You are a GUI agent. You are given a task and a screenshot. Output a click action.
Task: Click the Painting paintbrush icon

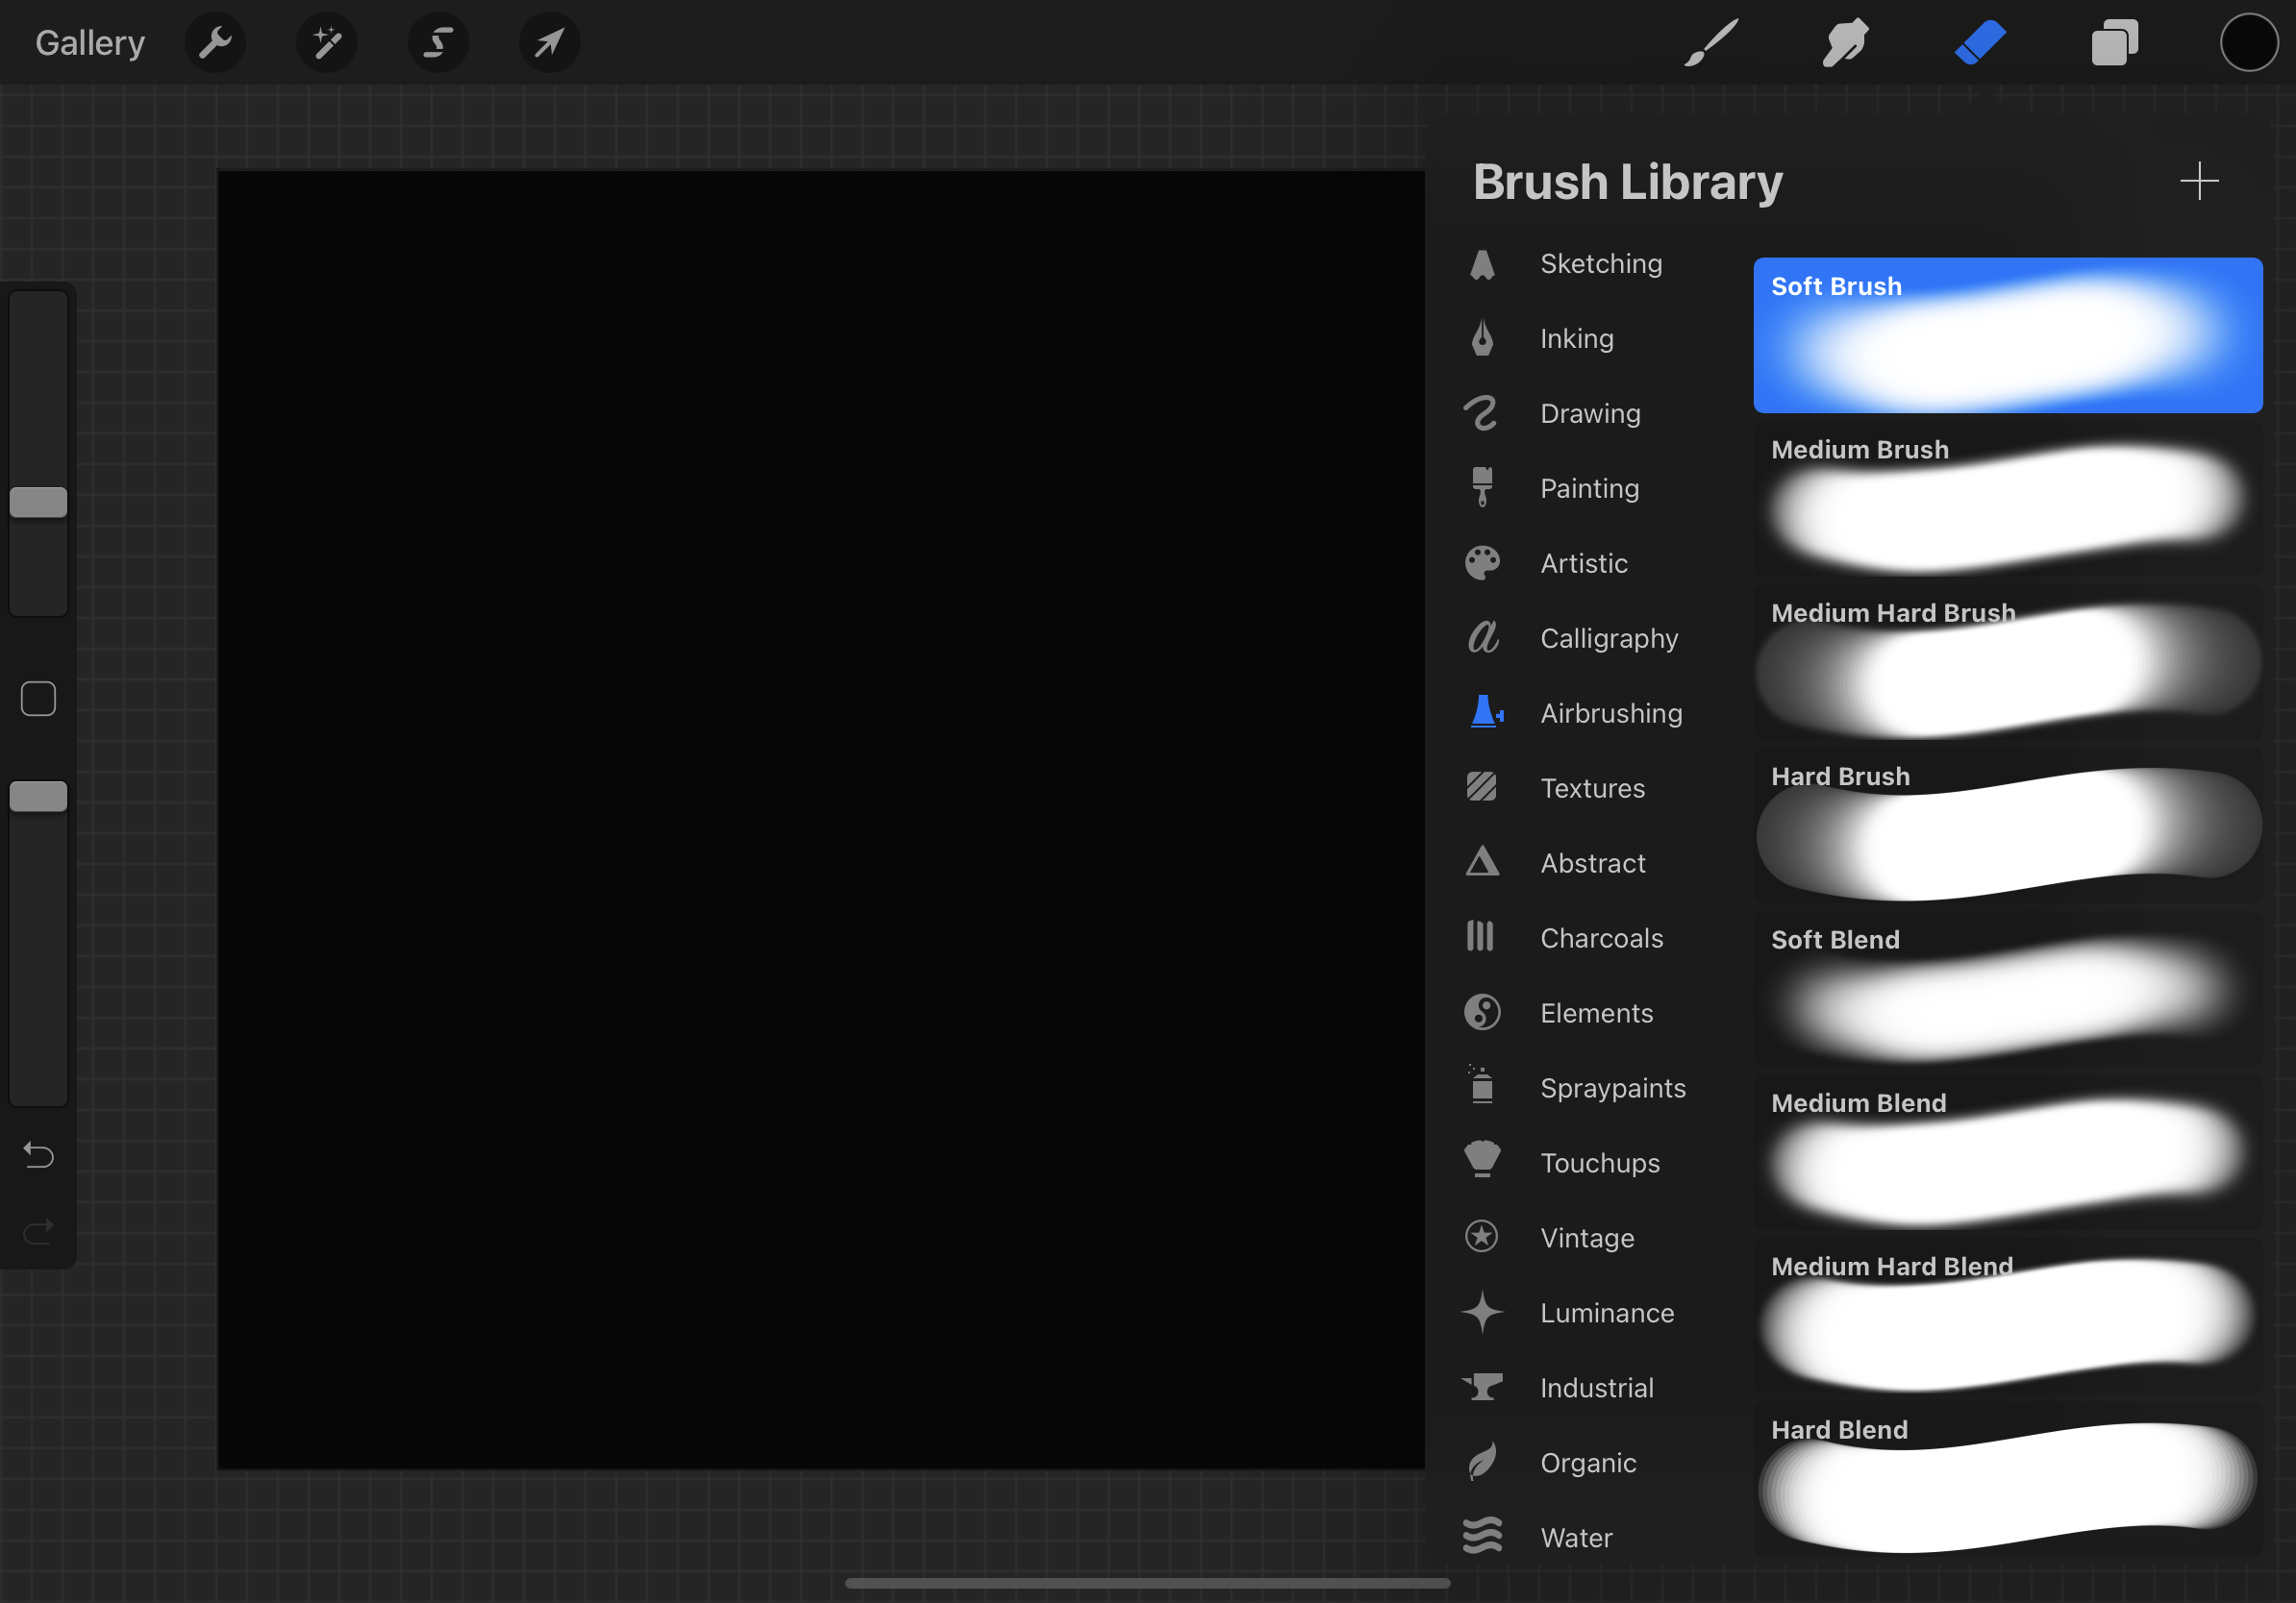tap(1482, 486)
